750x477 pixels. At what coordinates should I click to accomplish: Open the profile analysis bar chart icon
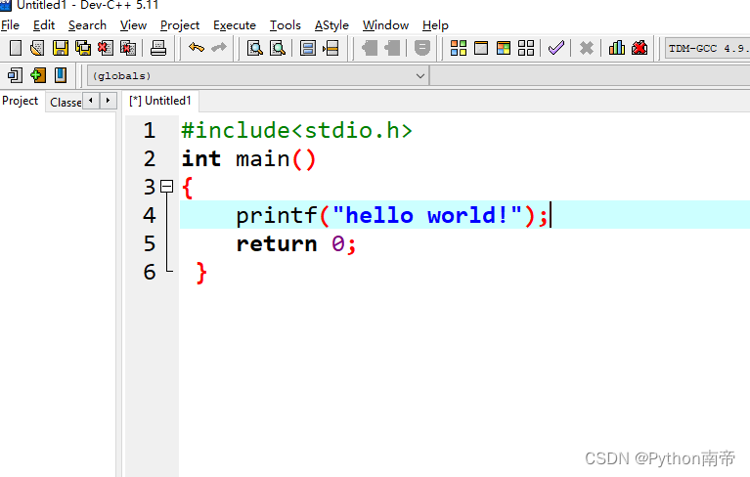point(617,48)
